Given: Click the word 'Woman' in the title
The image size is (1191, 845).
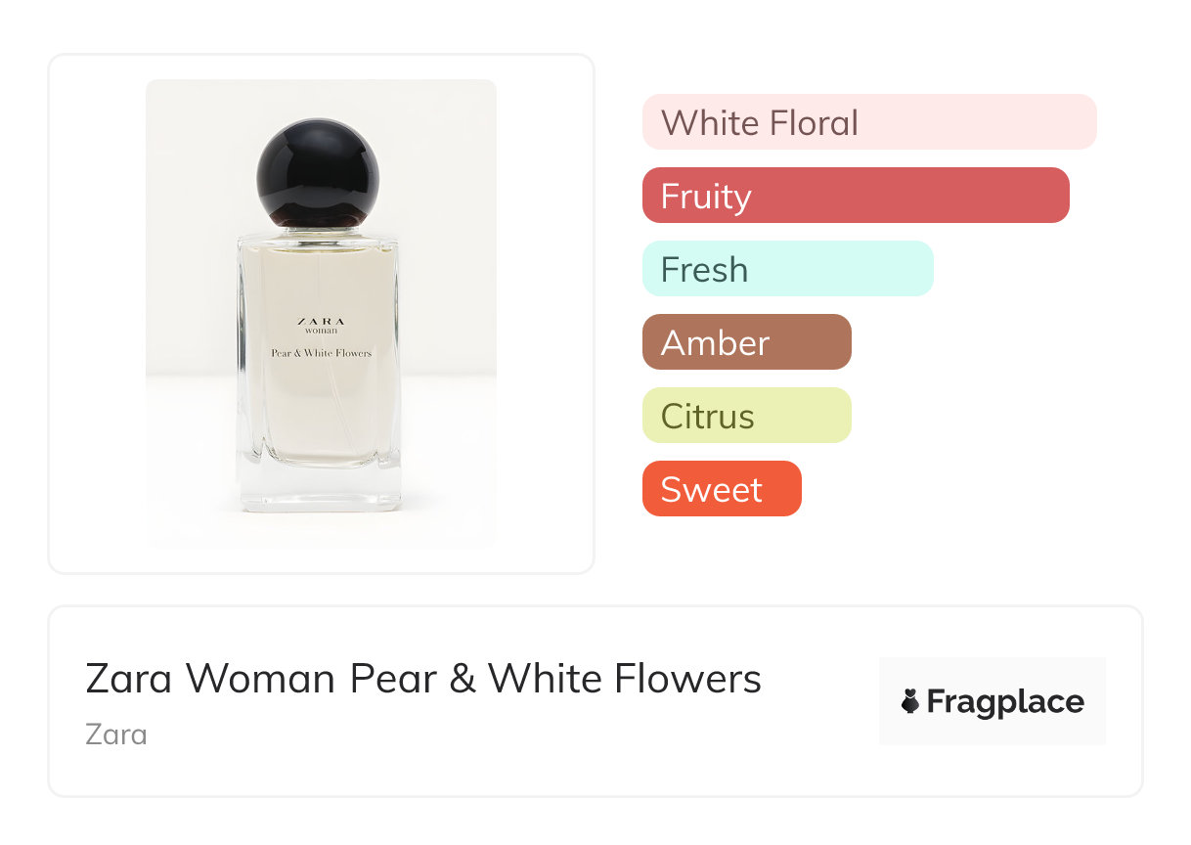Looking at the screenshot, I should [262, 679].
